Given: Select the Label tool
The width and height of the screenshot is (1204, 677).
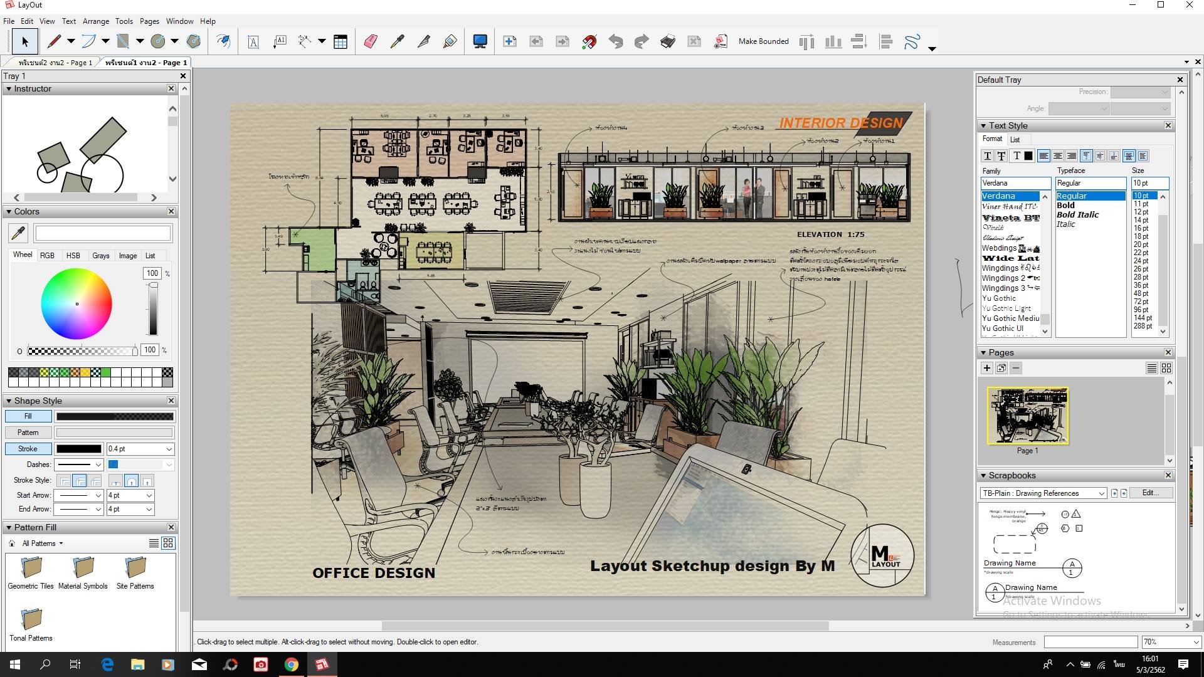Looking at the screenshot, I should click(x=280, y=42).
